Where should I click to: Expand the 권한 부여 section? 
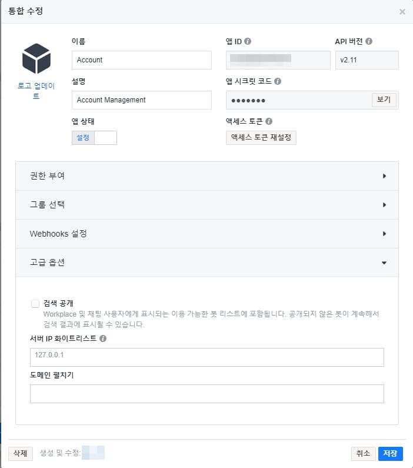(207, 176)
